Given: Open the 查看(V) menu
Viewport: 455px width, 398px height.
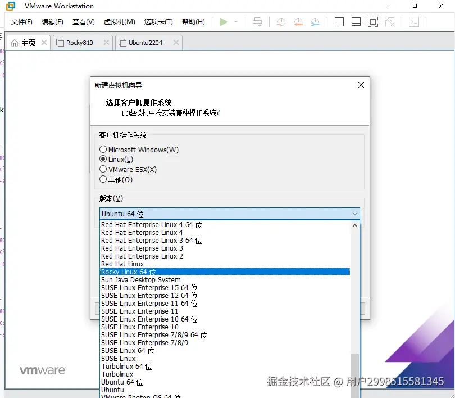Looking at the screenshot, I should point(83,22).
